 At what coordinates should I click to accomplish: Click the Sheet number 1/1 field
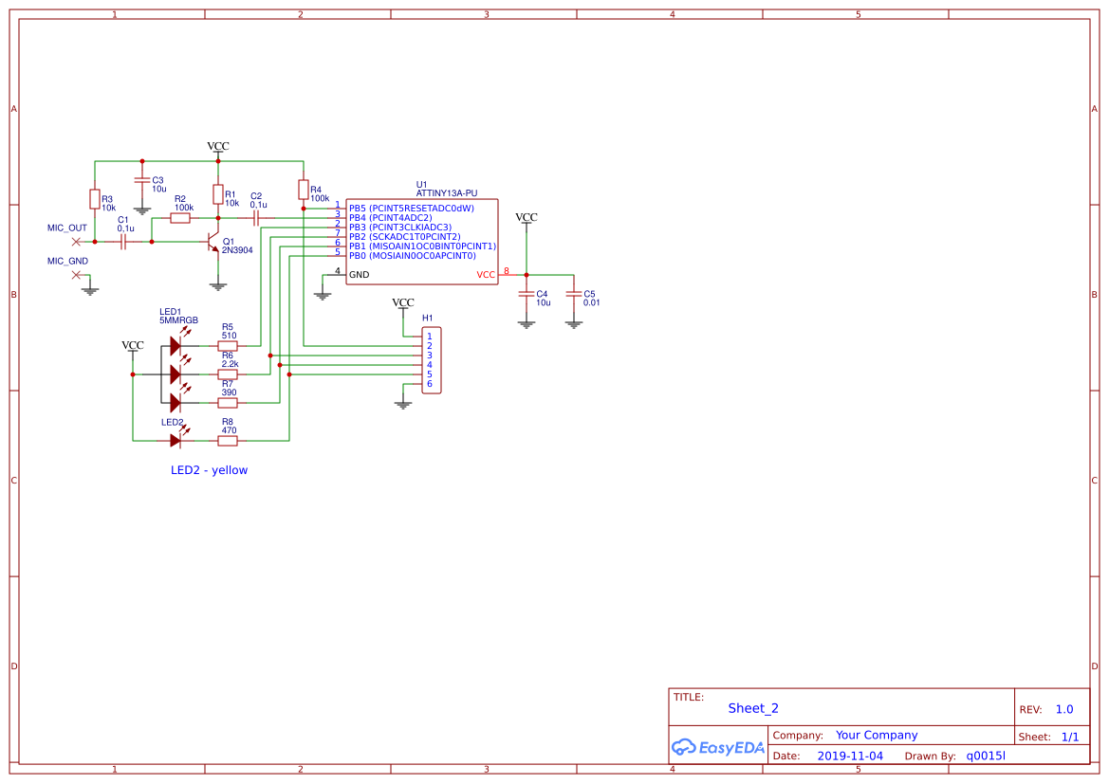[1070, 737]
